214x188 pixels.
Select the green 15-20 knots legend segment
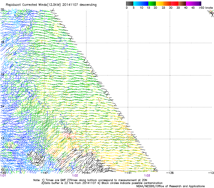tap(152, 3)
